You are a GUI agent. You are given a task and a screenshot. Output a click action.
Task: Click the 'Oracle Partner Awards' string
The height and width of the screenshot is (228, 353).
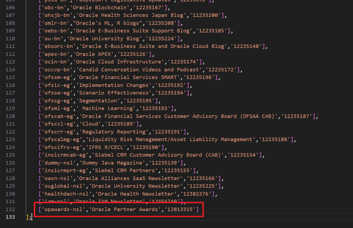(x=125, y=209)
